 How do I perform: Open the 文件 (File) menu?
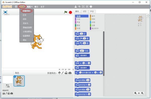[x=22, y=6]
